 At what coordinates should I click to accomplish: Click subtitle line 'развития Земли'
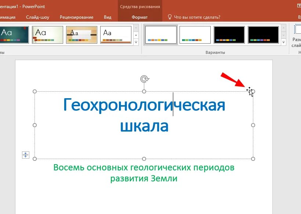tap(144, 178)
